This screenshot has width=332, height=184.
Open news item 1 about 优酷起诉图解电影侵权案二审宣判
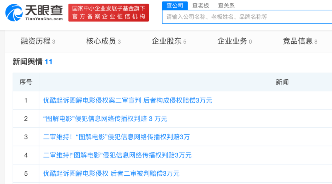click(128, 101)
